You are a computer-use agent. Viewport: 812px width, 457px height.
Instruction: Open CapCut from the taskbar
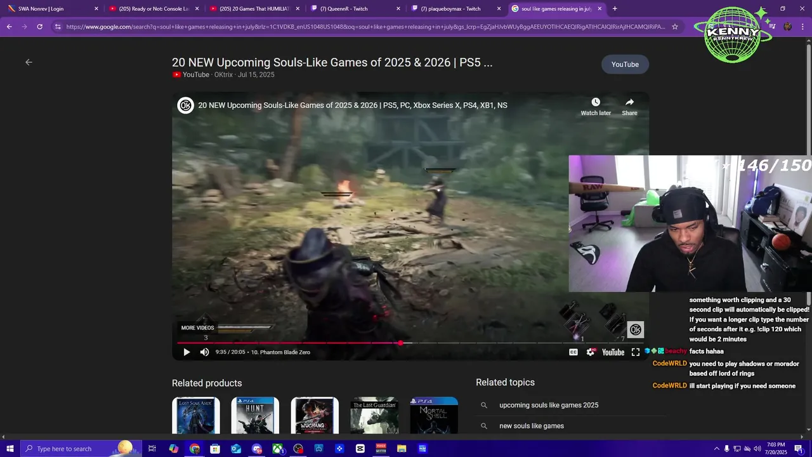coord(360,449)
